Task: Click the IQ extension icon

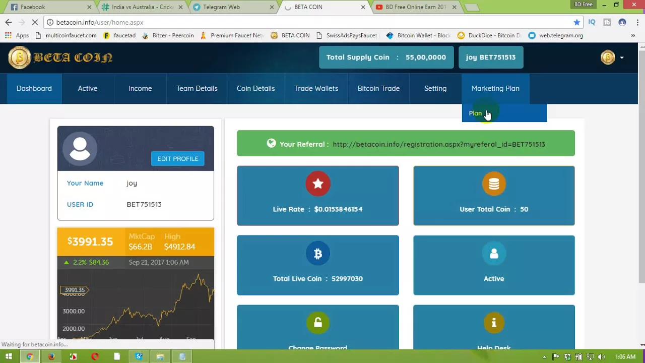Action: click(x=592, y=22)
